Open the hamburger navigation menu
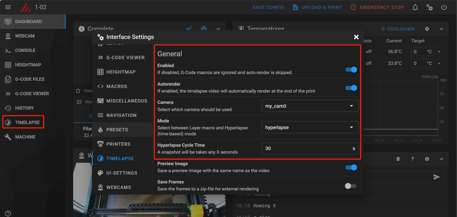457x217 pixels. pyautogui.click(x=8, y=7)
